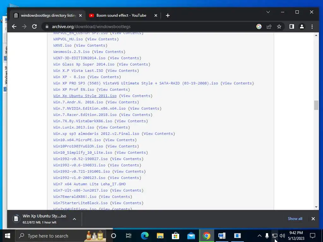Open Win1992-v0.52-190827.iso link
Viewport: 323px width, 242px height.
tap(80, 159)
